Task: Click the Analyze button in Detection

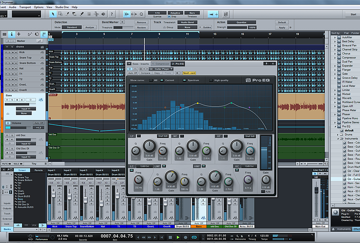Action: (90, 27)
